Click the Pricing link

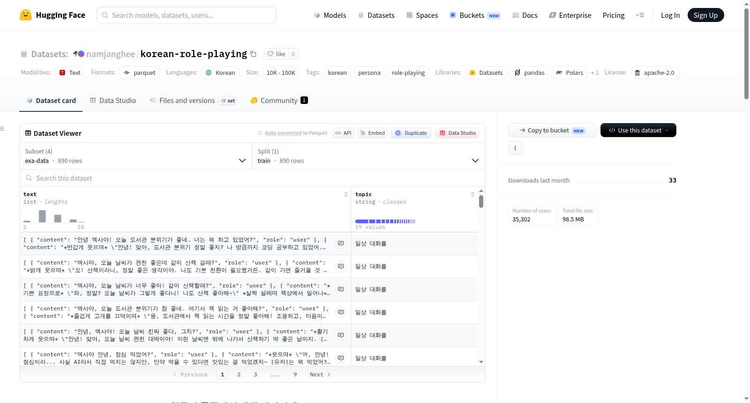(614, 15)
